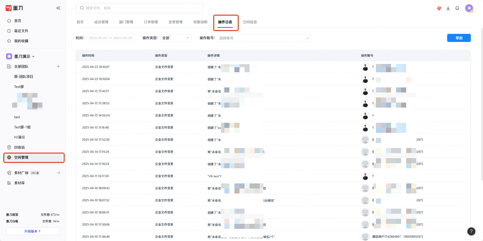Screen dimensions: 483x241
Task: Click timestamp 2025-04-15 17:41:57
Action: click(x=95, y=91)
